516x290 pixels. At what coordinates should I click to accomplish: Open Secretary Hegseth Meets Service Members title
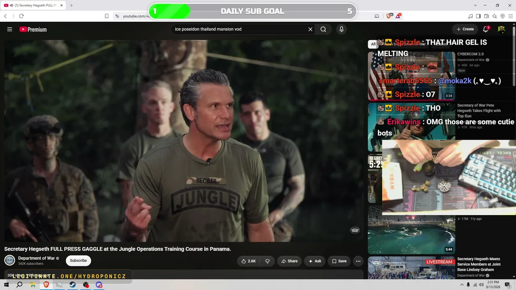[x=479, y=264]
